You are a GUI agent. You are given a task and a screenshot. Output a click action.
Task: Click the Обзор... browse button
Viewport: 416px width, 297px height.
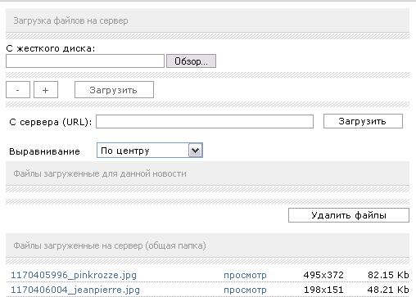coord(191,61)
